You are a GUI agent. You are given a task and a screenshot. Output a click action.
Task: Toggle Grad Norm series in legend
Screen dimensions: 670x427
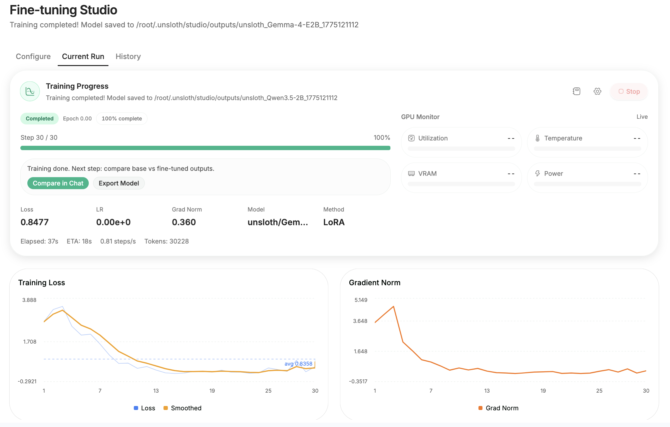[498, 408]
